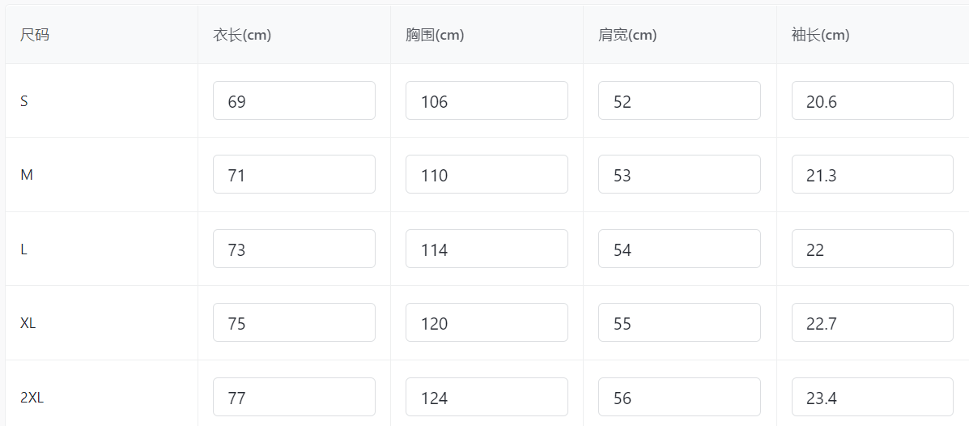Click the 2XL size 肩宽 input showing 56
This screenshot has height=426, width=969.
pyautogui.click(x=679, y=397)
